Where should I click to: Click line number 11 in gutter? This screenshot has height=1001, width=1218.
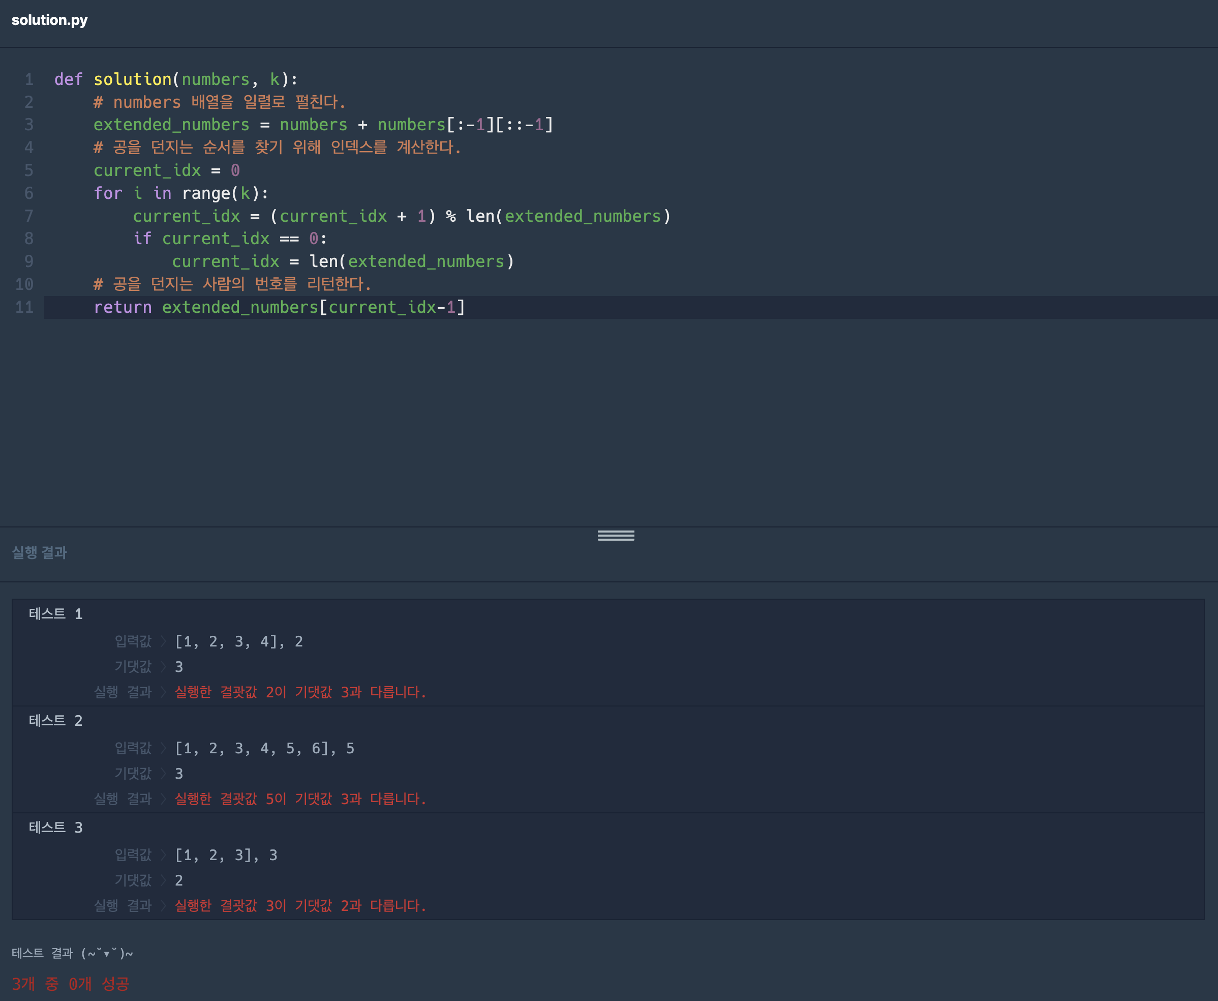[x=24, y=307]
